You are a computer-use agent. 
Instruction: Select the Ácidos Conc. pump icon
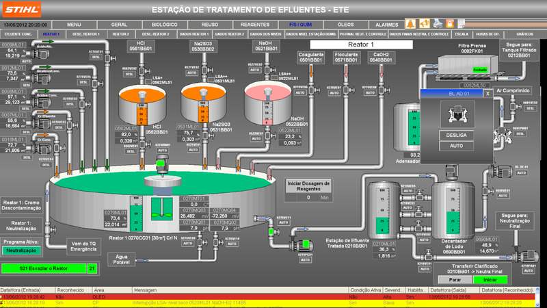pyautogui.click(x=41, y=103)
